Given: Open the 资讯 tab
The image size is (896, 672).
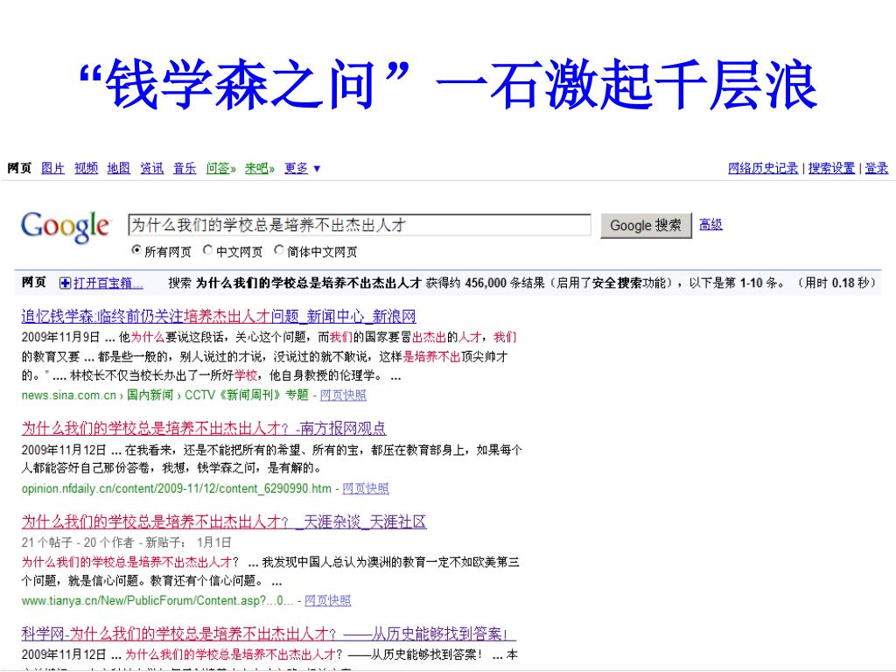Looking at the screenshot, I should [151, 168].
